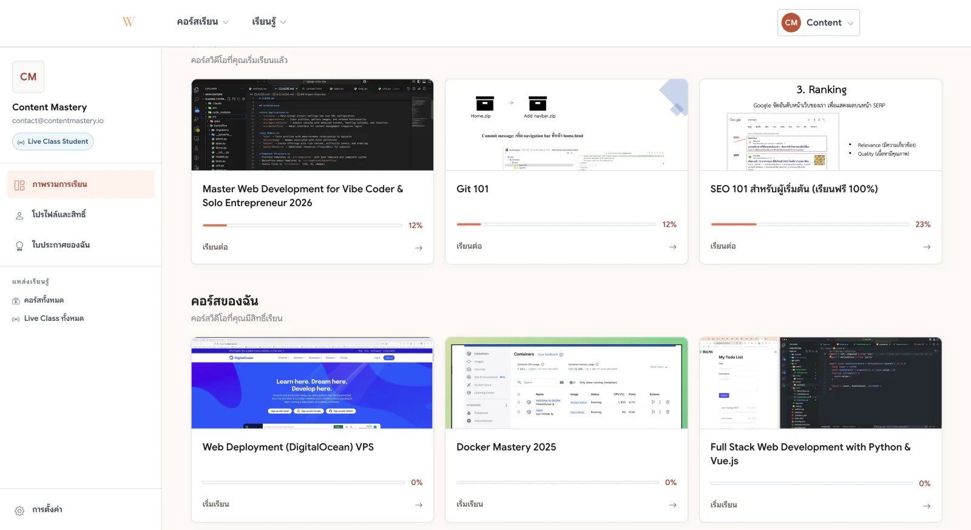Select ภาพรวมการเรียน in the sidebar
Screen dimensions: 971x530
pyautogui.click(x=81, y=184)
